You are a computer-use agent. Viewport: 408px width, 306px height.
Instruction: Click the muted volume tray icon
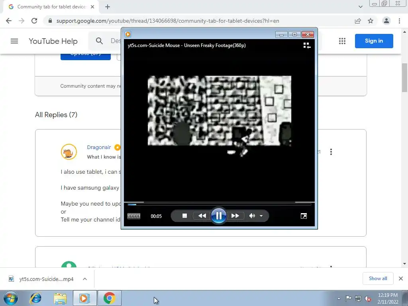pos(368,298)
